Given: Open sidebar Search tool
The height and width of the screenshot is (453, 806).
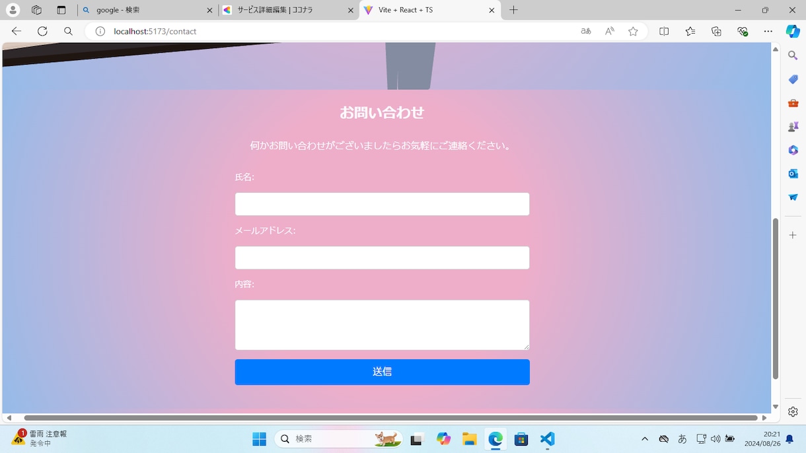Looking at the screenshot, I should [793, 55].
